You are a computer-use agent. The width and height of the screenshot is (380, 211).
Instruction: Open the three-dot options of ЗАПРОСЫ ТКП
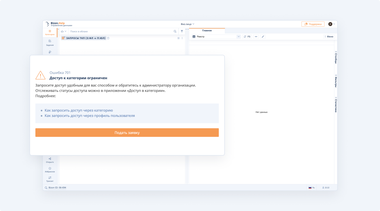pyautogui.click(x=182, y=38)
